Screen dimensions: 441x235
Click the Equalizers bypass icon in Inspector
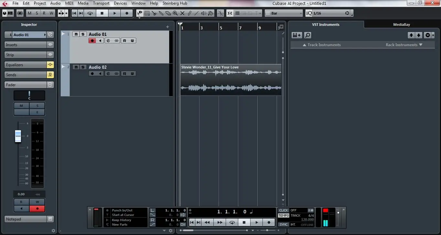click(50, 65)
